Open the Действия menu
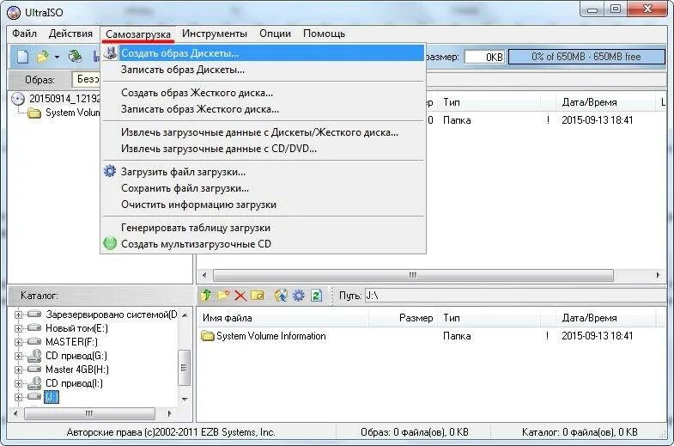Viewport: 674px width, 446px height. click(x=70, y=34)
